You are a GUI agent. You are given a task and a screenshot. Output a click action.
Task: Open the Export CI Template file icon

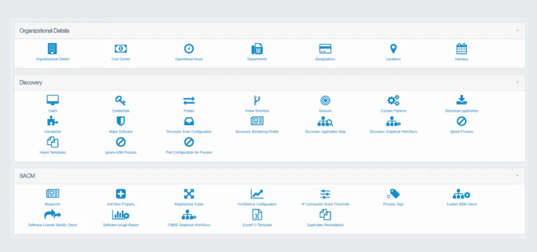[x=257, y=214]
